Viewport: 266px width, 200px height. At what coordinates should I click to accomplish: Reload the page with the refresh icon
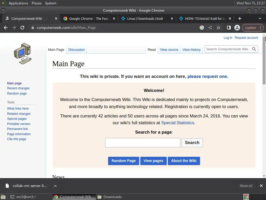coord(22,28)
